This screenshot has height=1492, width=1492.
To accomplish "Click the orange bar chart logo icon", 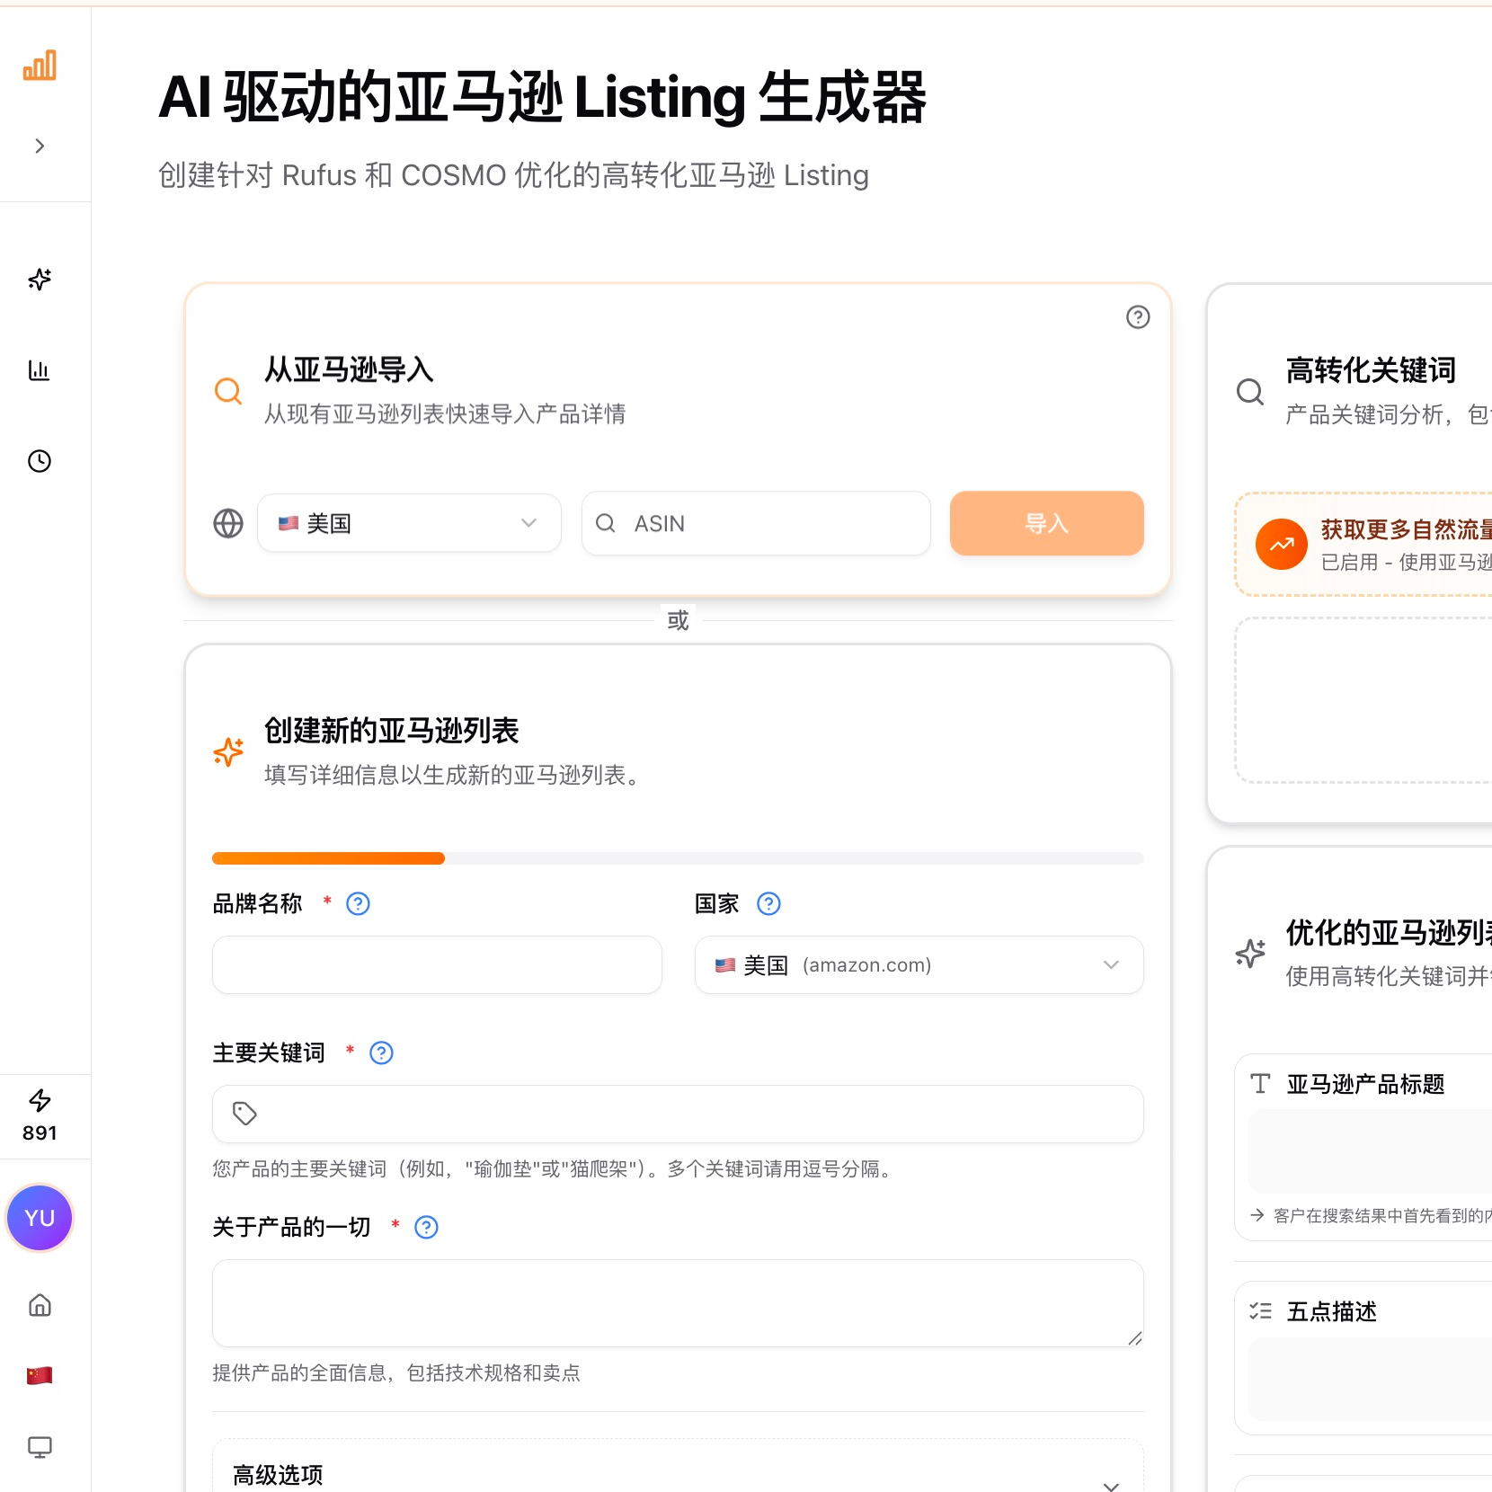I will 40,65.
